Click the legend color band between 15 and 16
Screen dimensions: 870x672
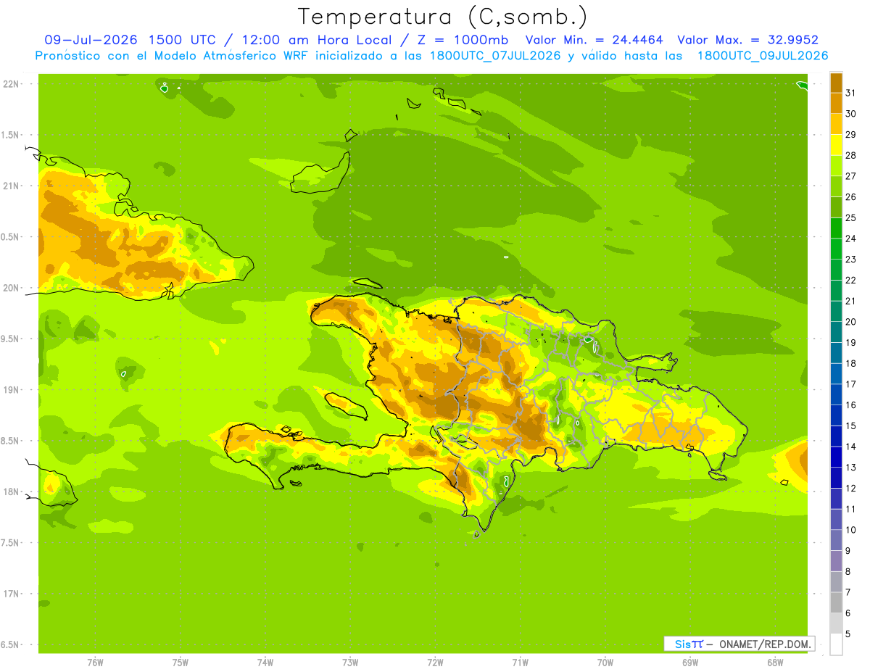(x=836, y=415)
